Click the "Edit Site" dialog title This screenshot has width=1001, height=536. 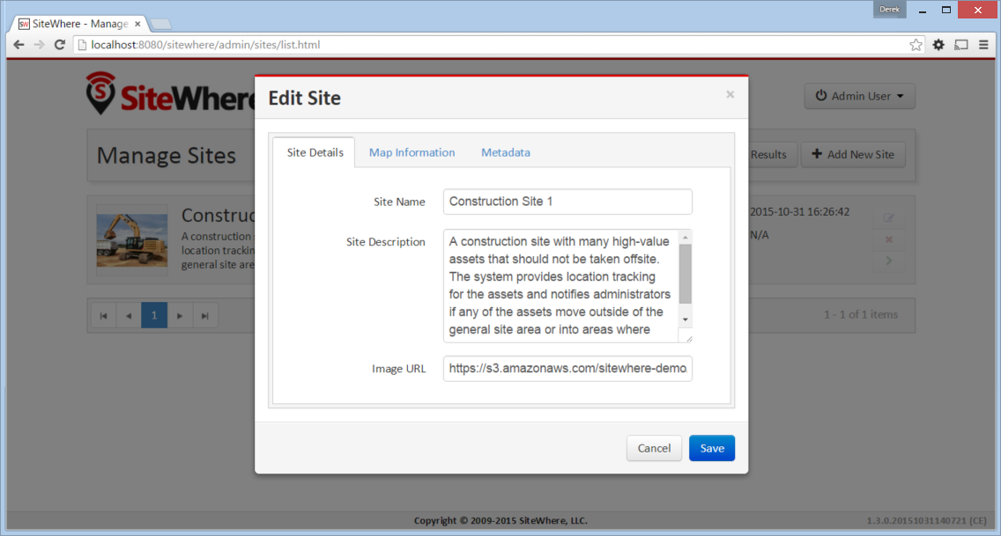(x=305, y=99)
